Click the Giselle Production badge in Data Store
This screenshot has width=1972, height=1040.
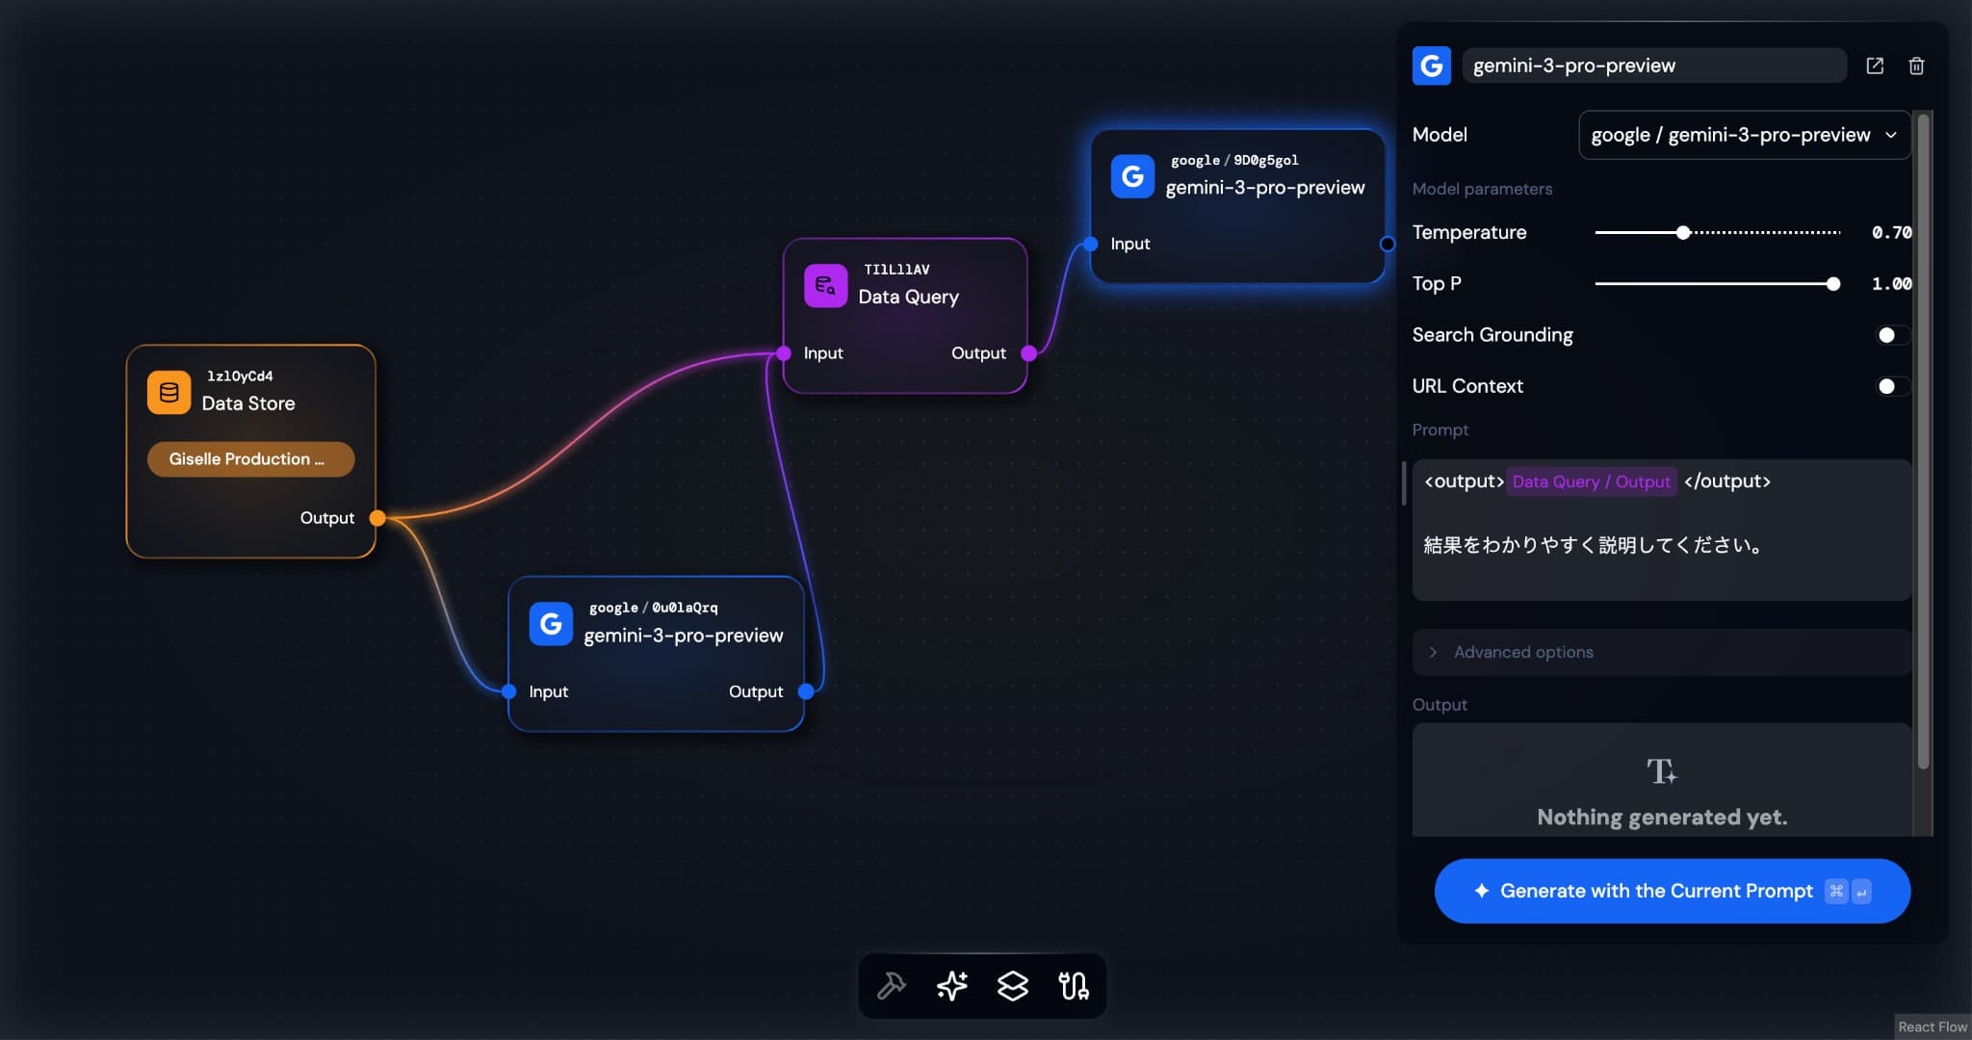(250, 459)
